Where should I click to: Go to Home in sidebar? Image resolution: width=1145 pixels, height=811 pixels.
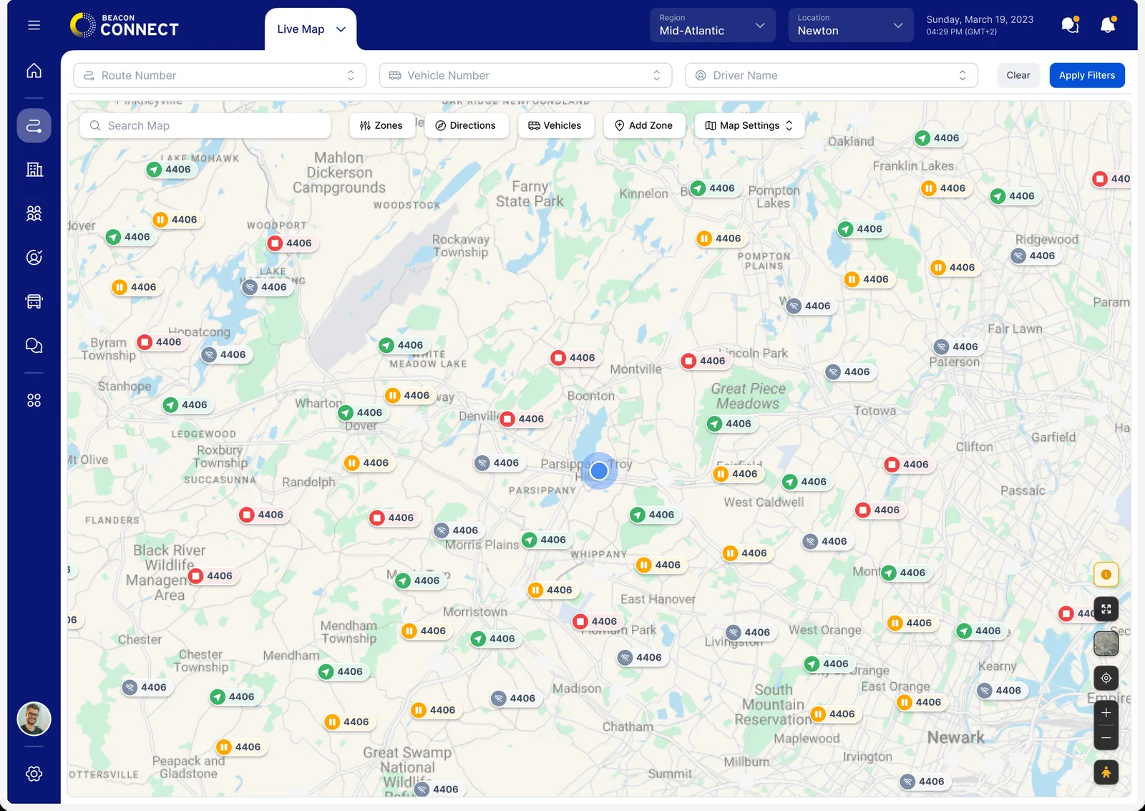click(x=34, y=70)
